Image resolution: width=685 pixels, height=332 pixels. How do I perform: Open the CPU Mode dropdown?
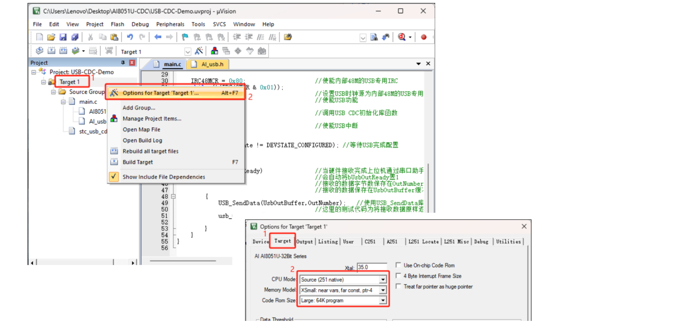(383, 279)
